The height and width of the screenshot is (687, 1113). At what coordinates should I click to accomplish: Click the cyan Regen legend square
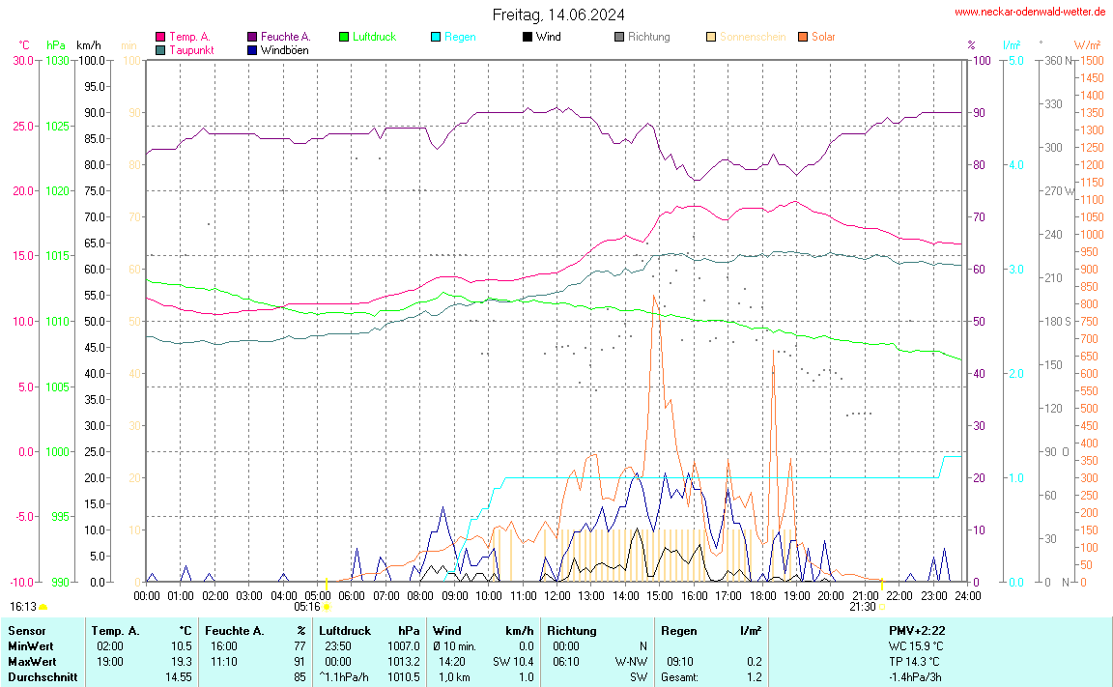tap(436, 37)
